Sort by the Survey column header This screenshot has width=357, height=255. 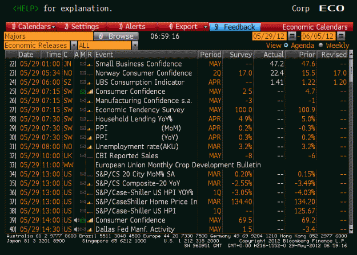[238, 55]
